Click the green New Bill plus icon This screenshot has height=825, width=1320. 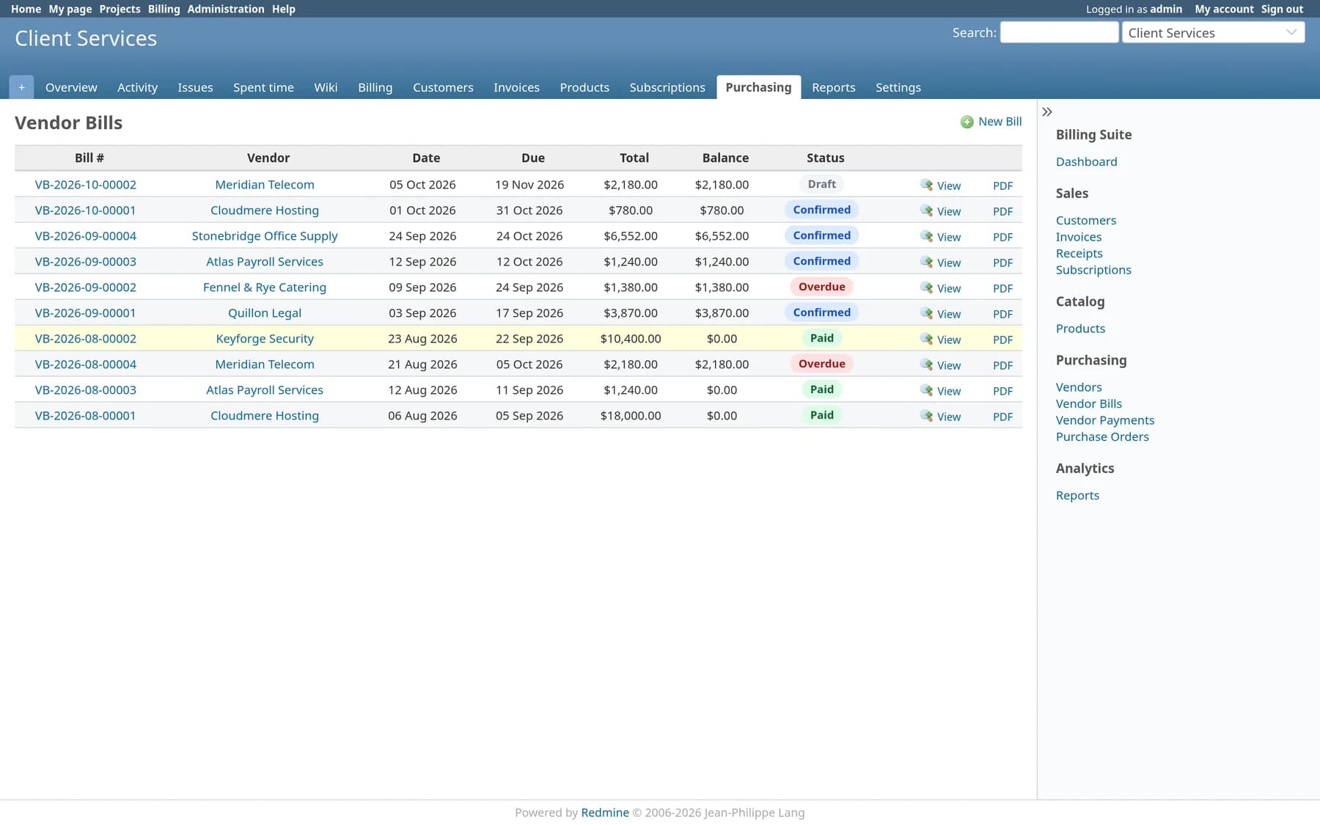pyautogui.click(x=967, y=122)
